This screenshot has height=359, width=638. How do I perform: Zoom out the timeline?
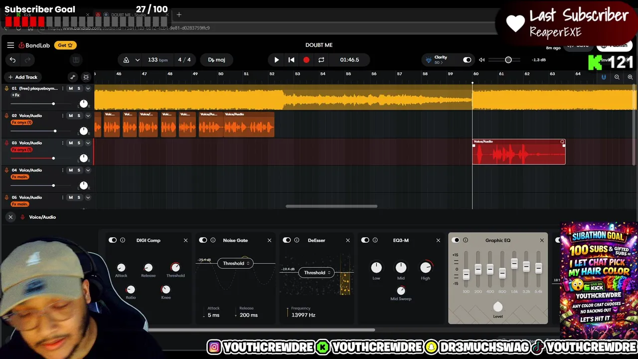coord(617,77)
